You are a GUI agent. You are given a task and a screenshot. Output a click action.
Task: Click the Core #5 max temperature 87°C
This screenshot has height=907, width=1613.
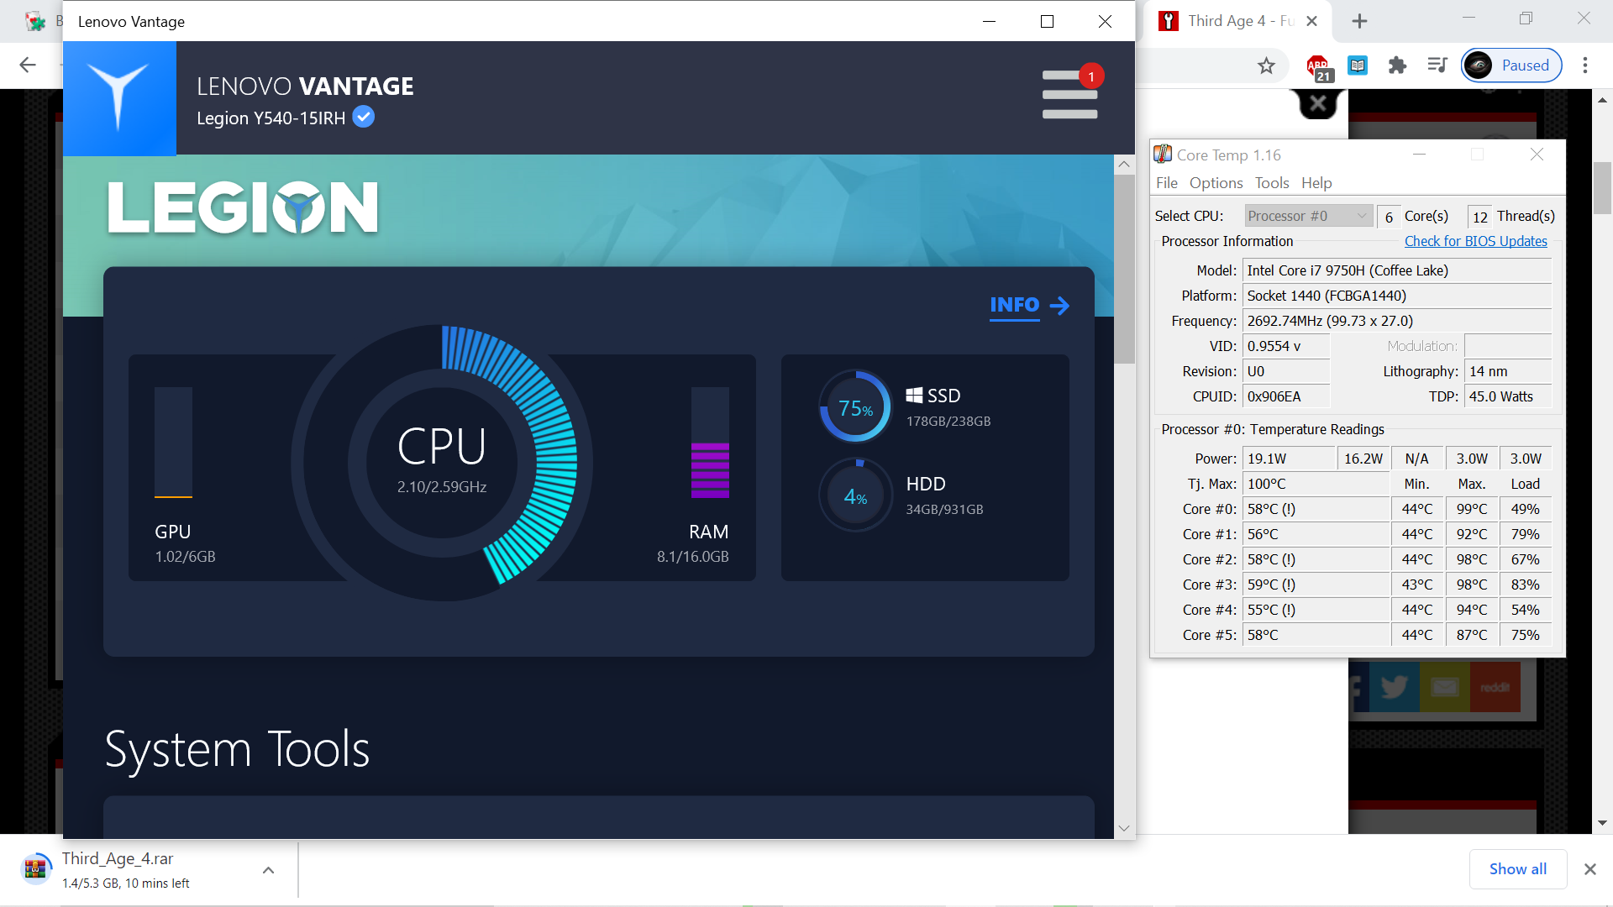(1471, 635)
